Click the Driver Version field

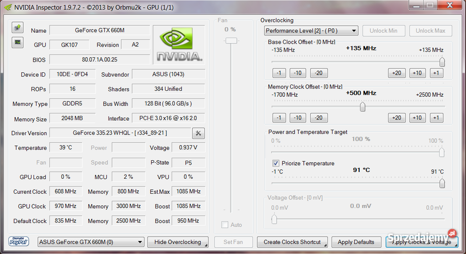(x=120, y=133)
